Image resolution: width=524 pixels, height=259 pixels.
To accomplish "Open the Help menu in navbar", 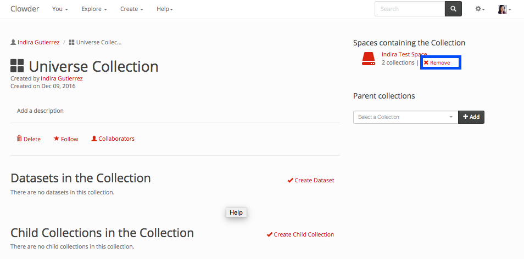I will pos(165,9).
